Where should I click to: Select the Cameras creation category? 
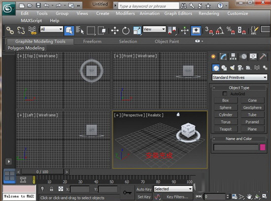pos(240,68)
